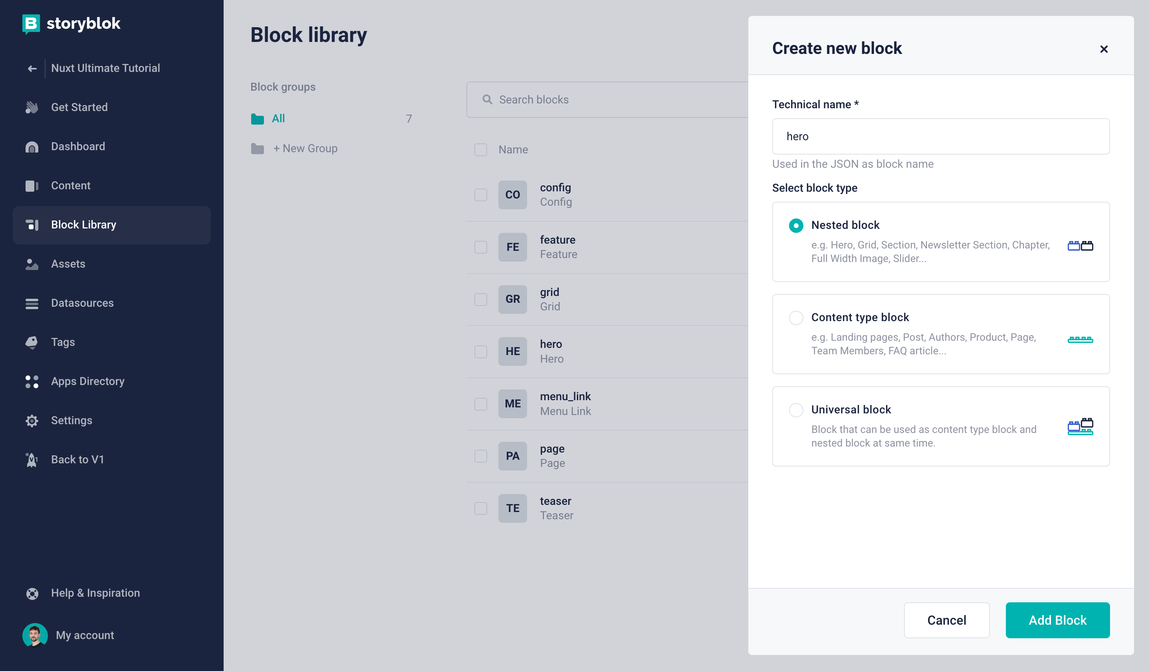
Task: Click the TE badge of teaser block
Action: [x=512, y=508]
